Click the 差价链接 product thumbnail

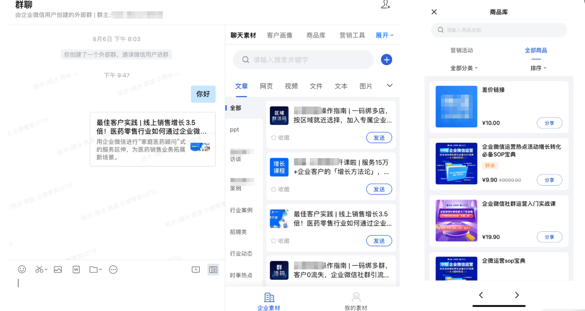(456, 107)
